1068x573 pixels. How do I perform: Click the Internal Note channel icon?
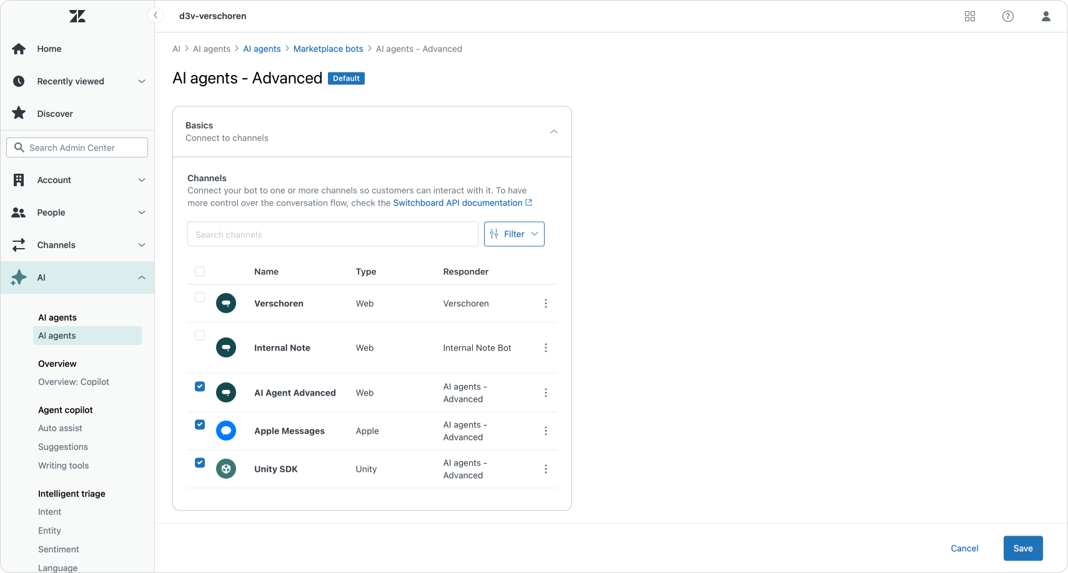[226, 347]
